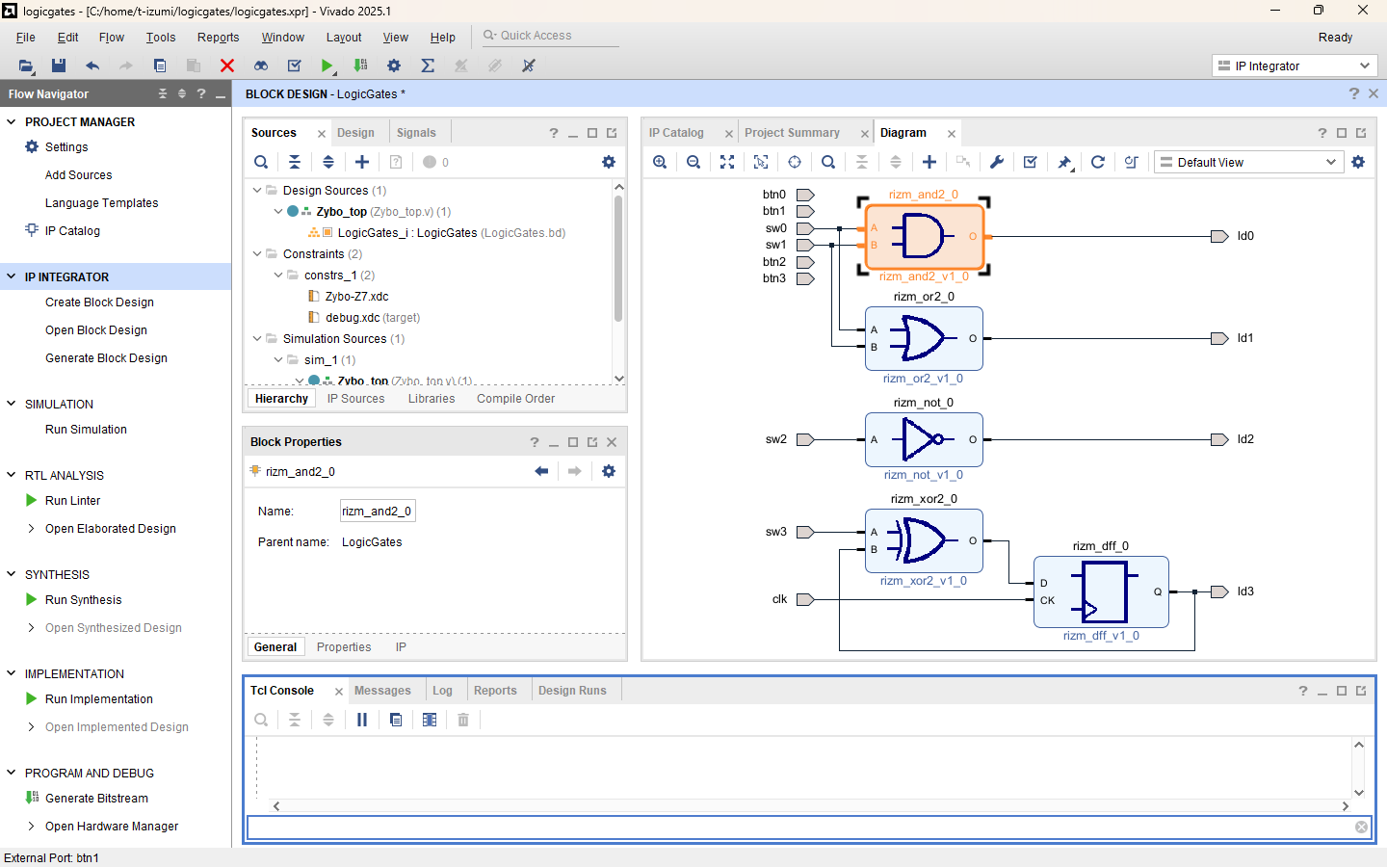Click the Sources panel vertical scrollbar
The image size is (1387, 867).
618,260
